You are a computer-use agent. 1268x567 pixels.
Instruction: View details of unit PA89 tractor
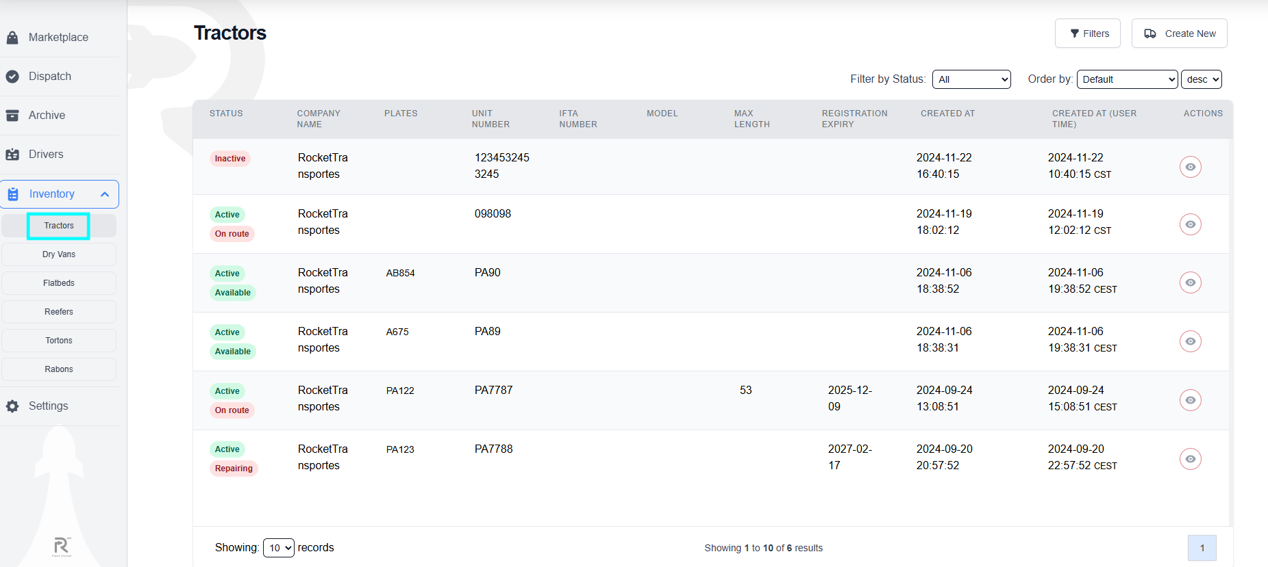(x=1191, y=341)
